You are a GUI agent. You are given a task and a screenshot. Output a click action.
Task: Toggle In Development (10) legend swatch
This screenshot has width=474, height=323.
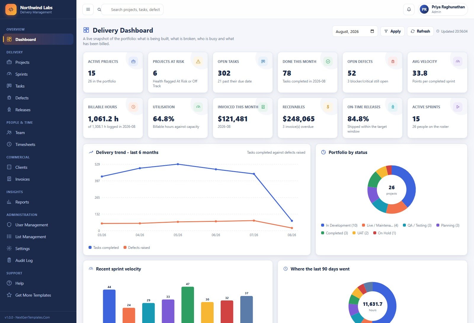[x=323, y=225]
